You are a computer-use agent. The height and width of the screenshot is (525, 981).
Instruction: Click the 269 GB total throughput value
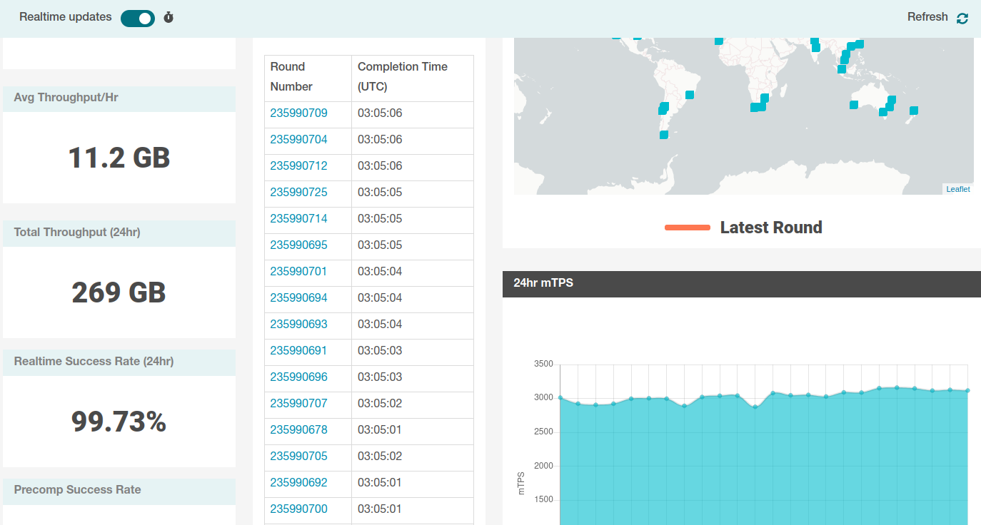(119, 292)
